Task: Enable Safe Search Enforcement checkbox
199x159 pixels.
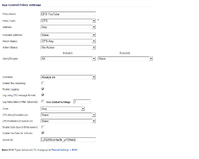Action: coord(43,127)
